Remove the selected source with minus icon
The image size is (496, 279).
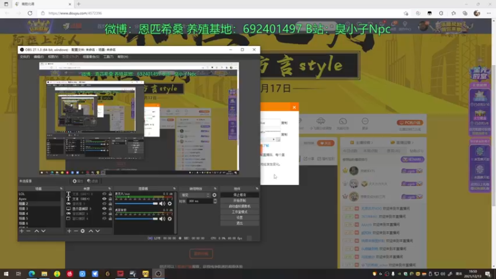(x=76, y=231)
